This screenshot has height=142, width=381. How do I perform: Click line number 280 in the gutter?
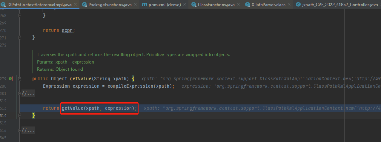(x=3, y=86)
